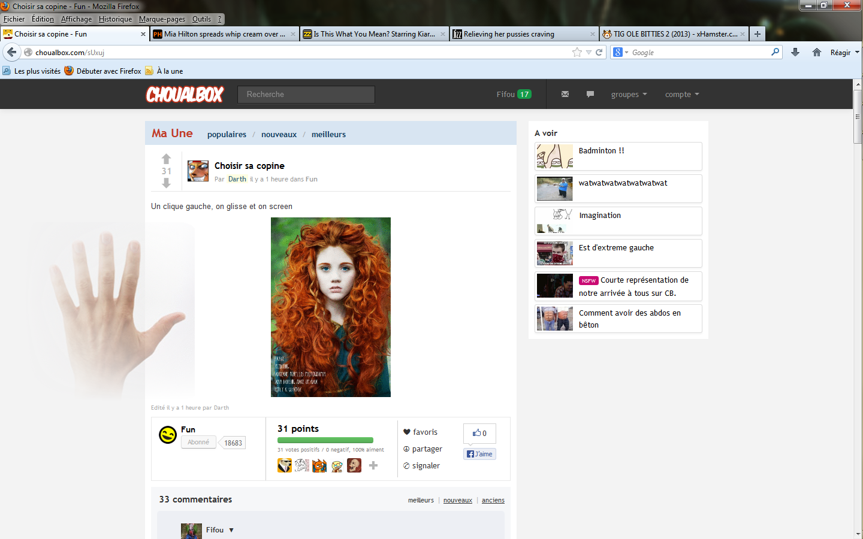Open the Historique menu
Image resolution: width=863 pixels, height=539 pixels.
115,19
